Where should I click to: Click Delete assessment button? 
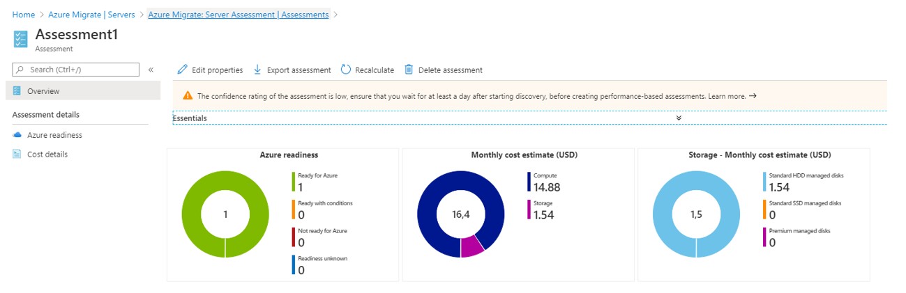tap(444, 70)
